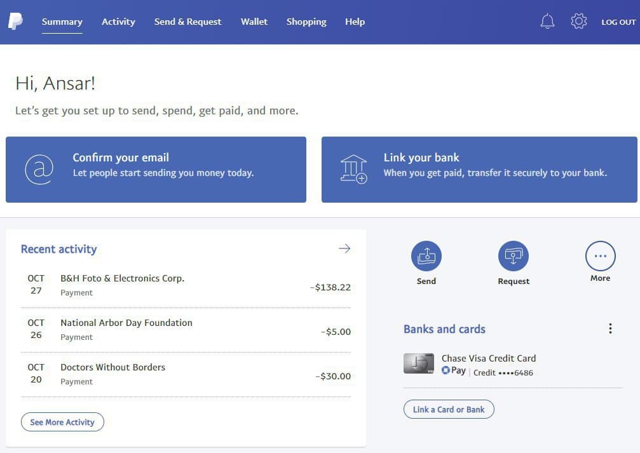
Task: Click the LOG OUT link
Action: pos(618,22)
